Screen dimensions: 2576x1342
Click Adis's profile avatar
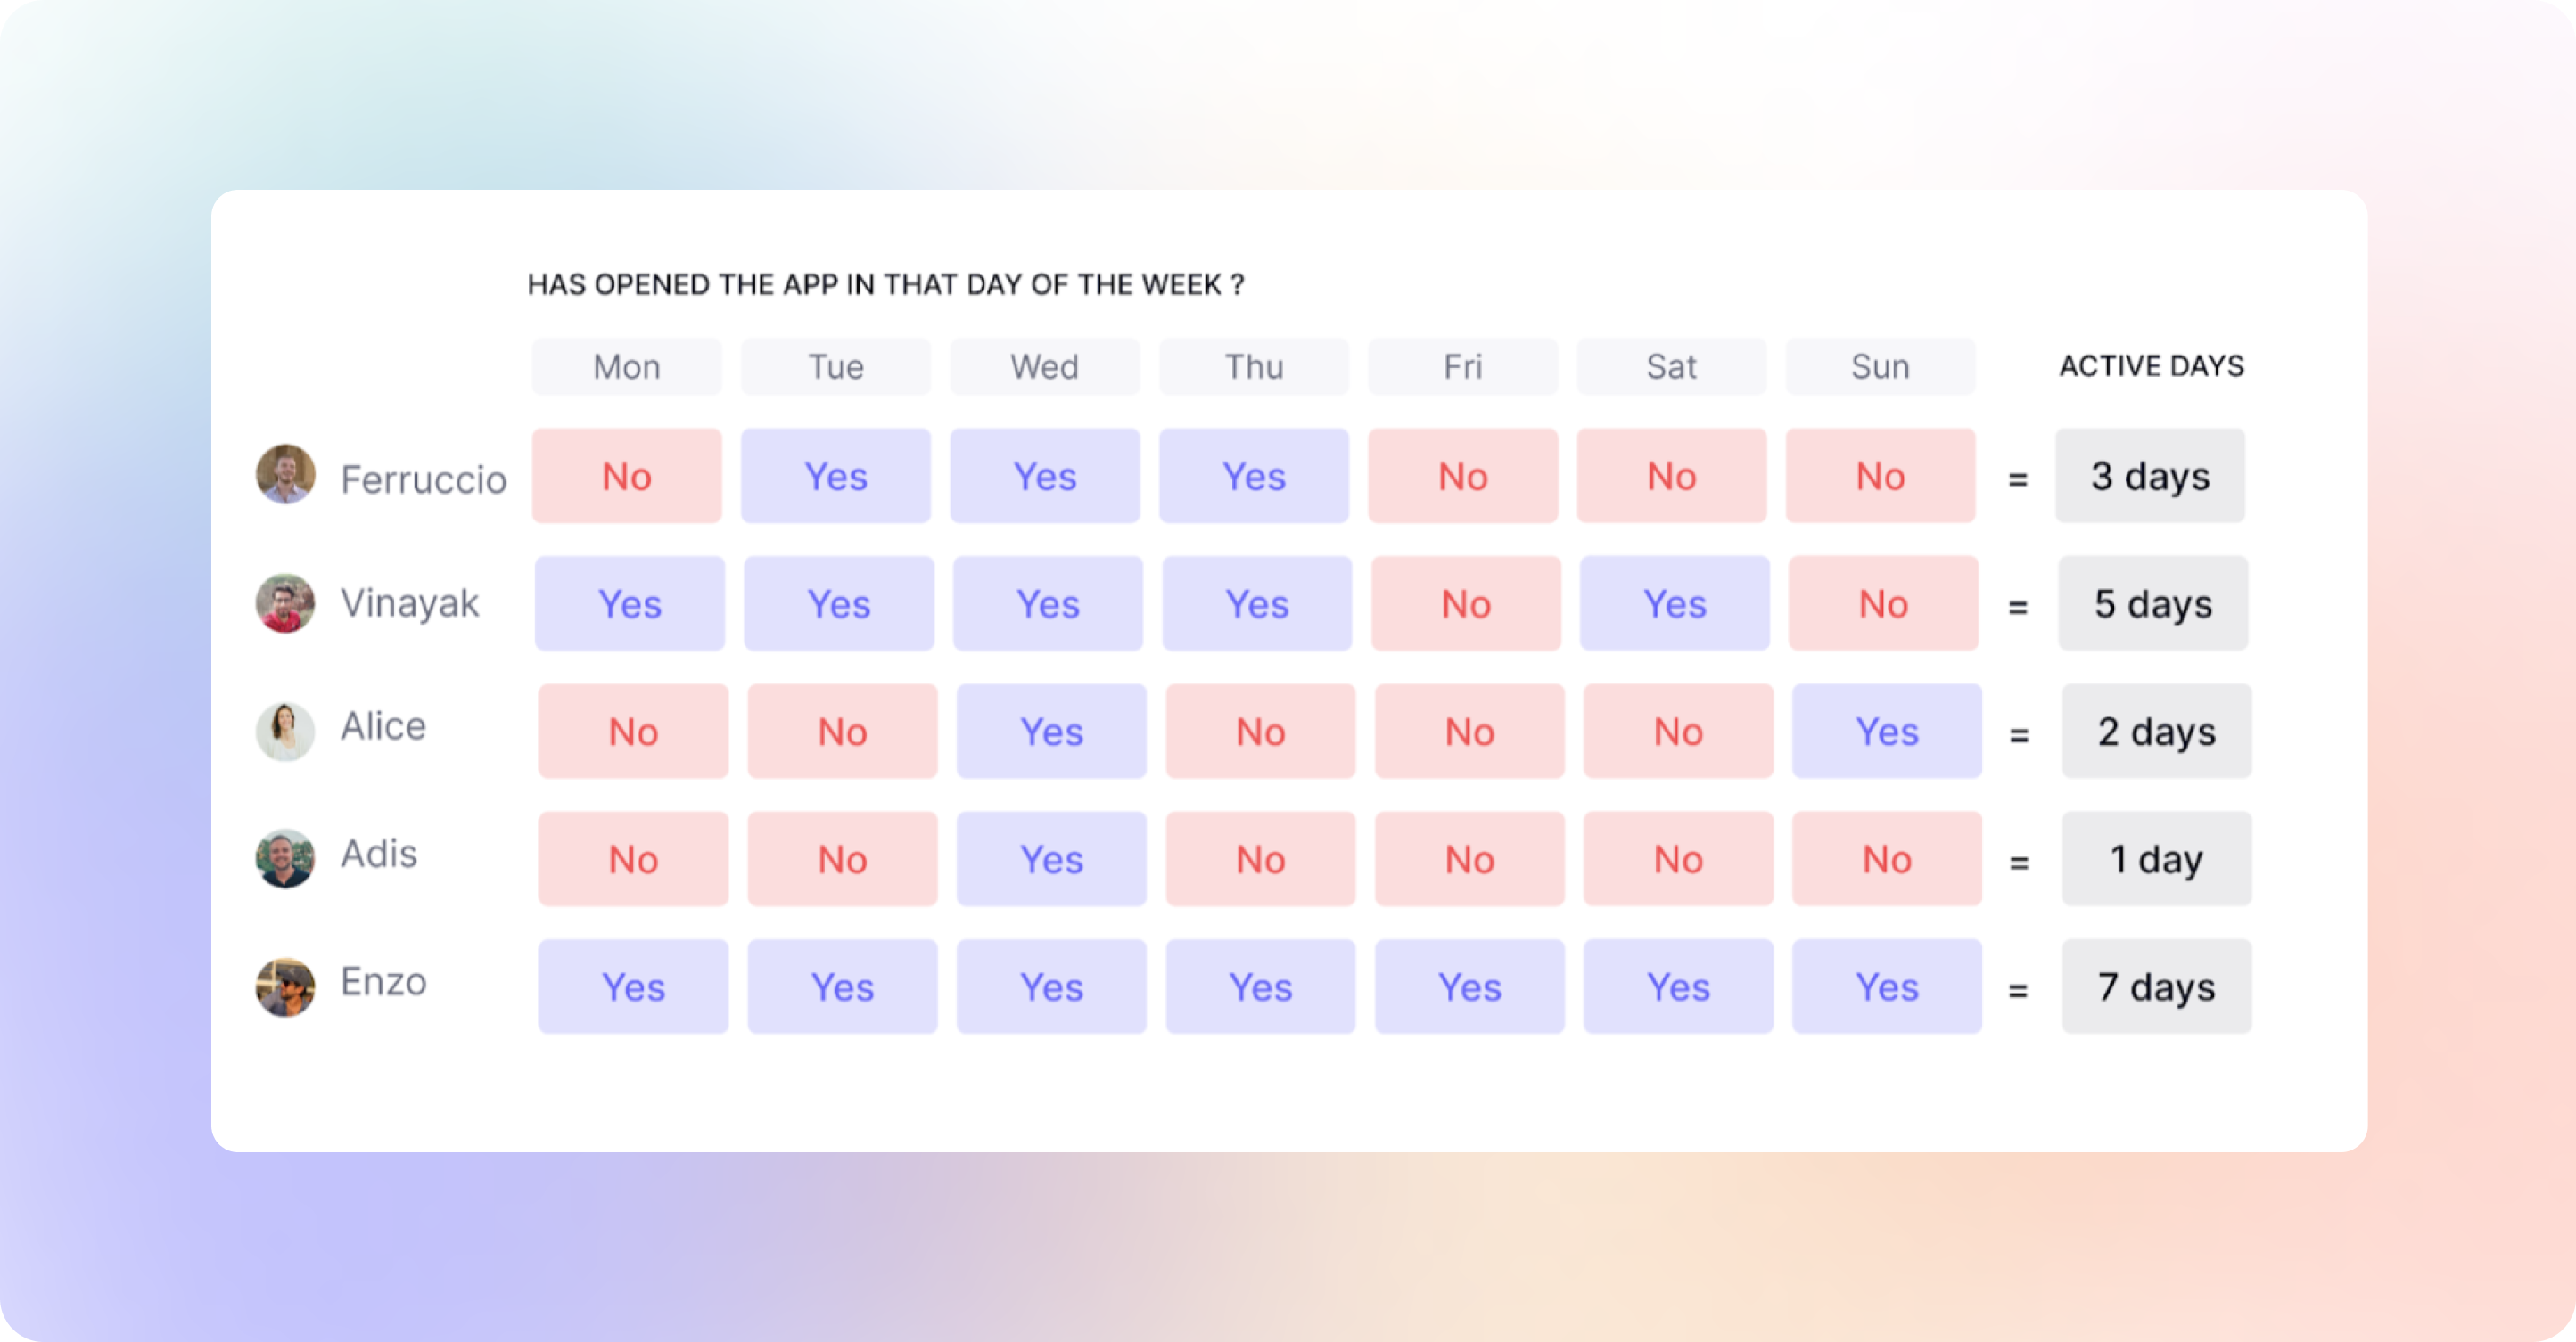[286, 858]
